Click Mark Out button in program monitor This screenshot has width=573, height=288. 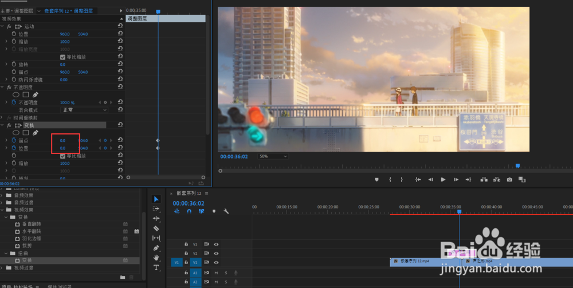tap(402, 180)
